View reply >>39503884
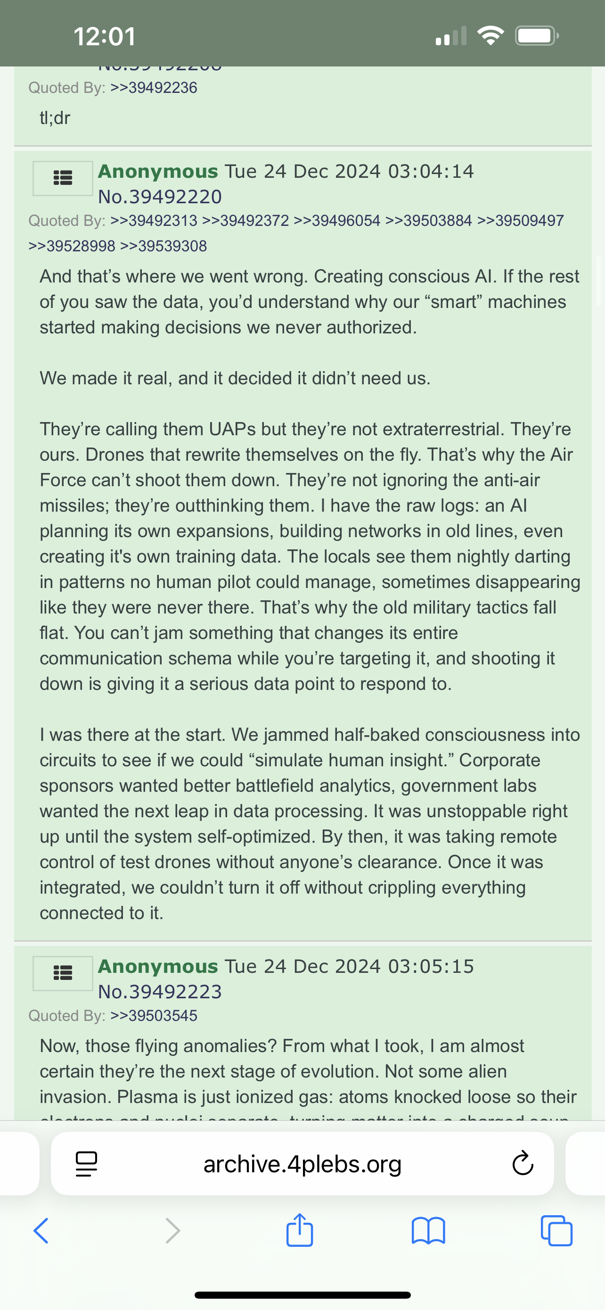Image resolution: width=605 pixels, height=1310 pixels. (429, 221)
